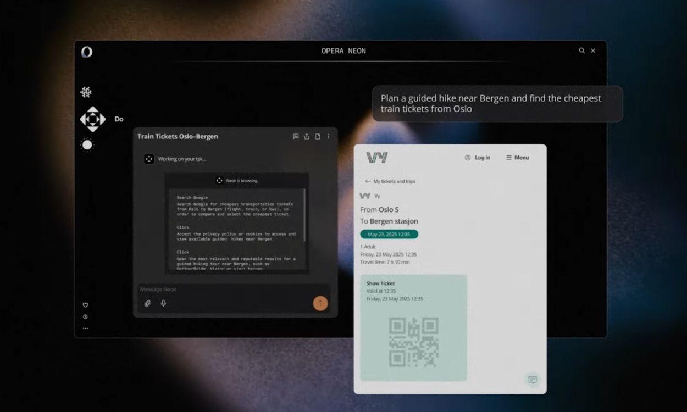
Task: Attach a file with the paperclip icon
Action: pyautogui.click(x=147, y=303)
